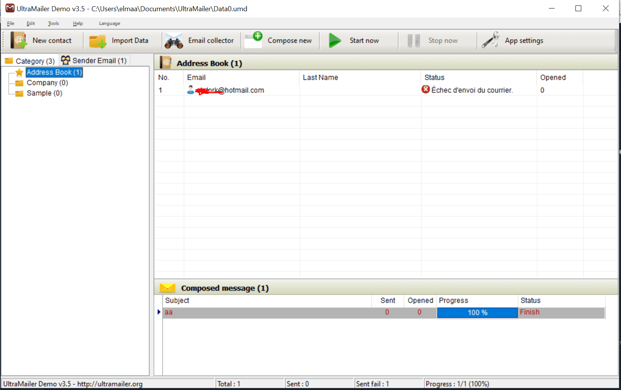Click the Sender Email people icon

click(x=66, y=60)
